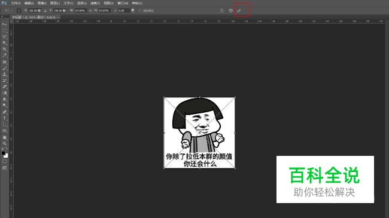
Task: Select the open document tab
Action: 34,17
